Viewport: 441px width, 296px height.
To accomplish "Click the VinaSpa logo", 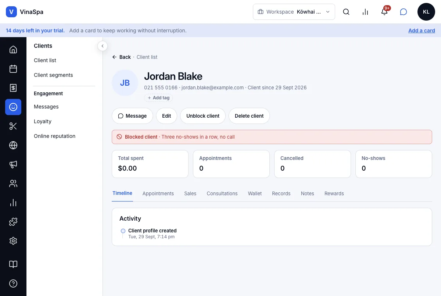I will coord(25,12).
